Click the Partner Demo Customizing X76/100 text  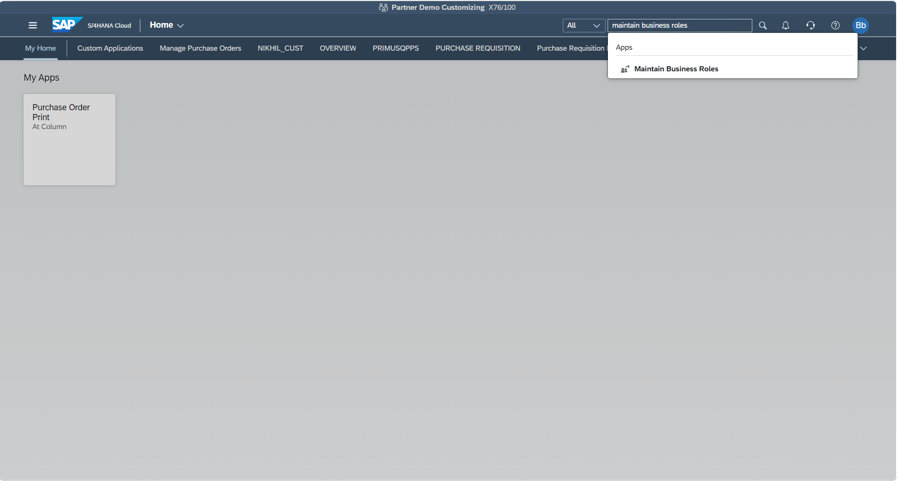[x=453, y=8]
